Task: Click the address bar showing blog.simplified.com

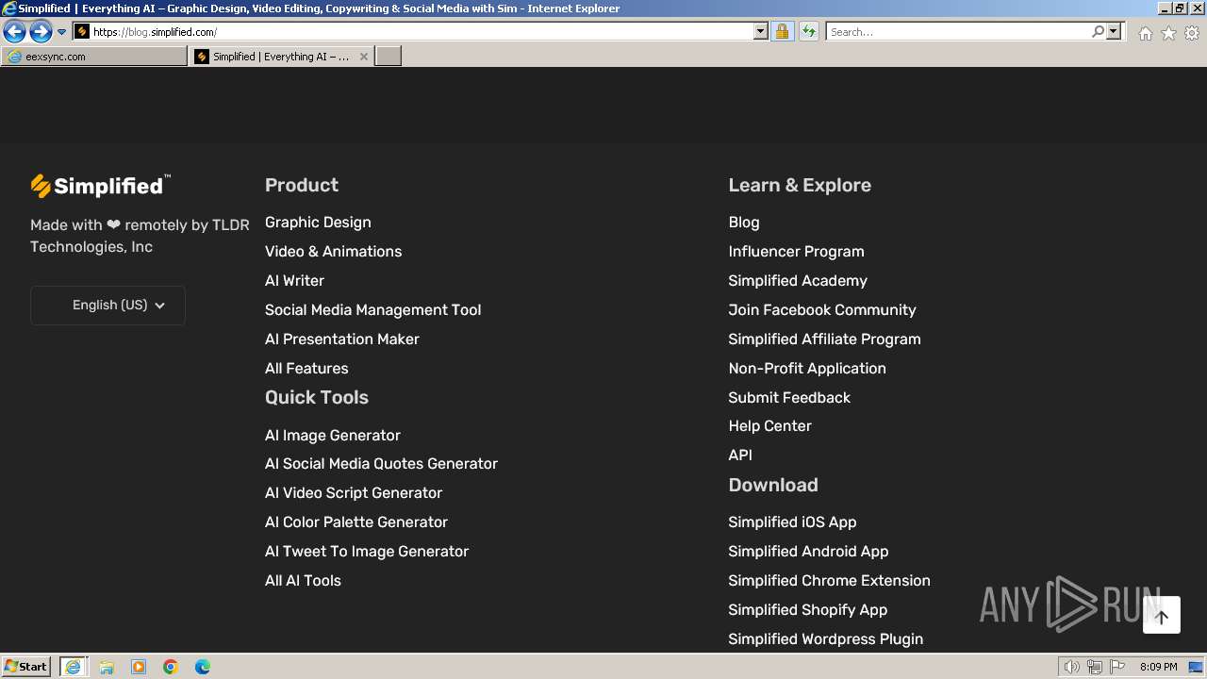Action: (421, 32)
